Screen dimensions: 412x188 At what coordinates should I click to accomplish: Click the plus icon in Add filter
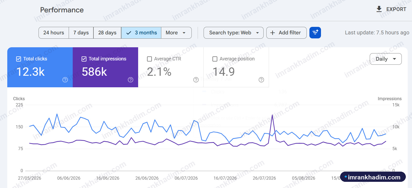273,33
